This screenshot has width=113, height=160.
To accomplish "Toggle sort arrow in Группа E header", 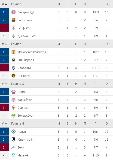I will point(6,4).
